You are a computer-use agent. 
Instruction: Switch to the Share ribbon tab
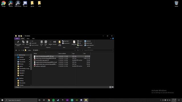(x=28, y=39)
